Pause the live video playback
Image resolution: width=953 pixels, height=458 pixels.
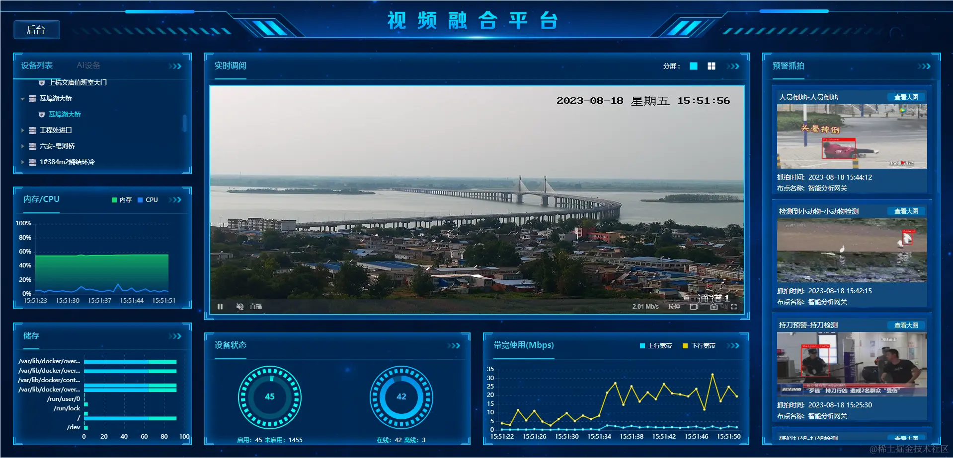[220, 306]
